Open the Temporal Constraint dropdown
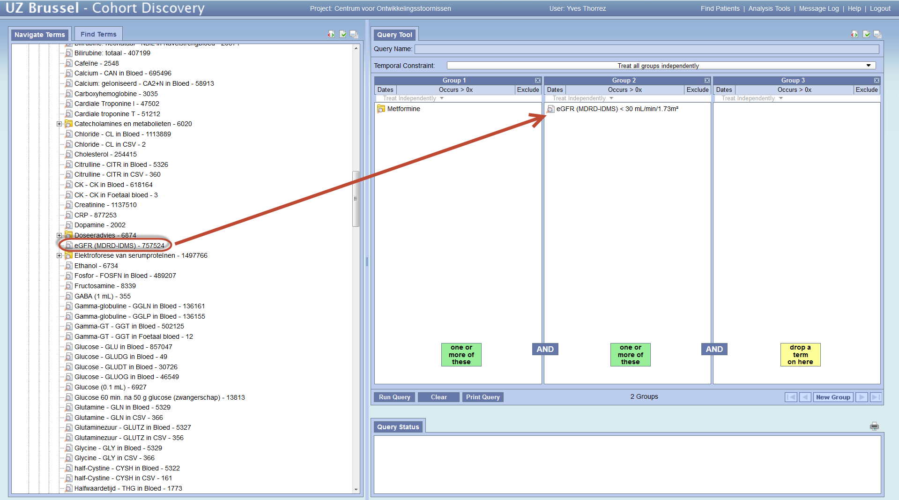 661,66
